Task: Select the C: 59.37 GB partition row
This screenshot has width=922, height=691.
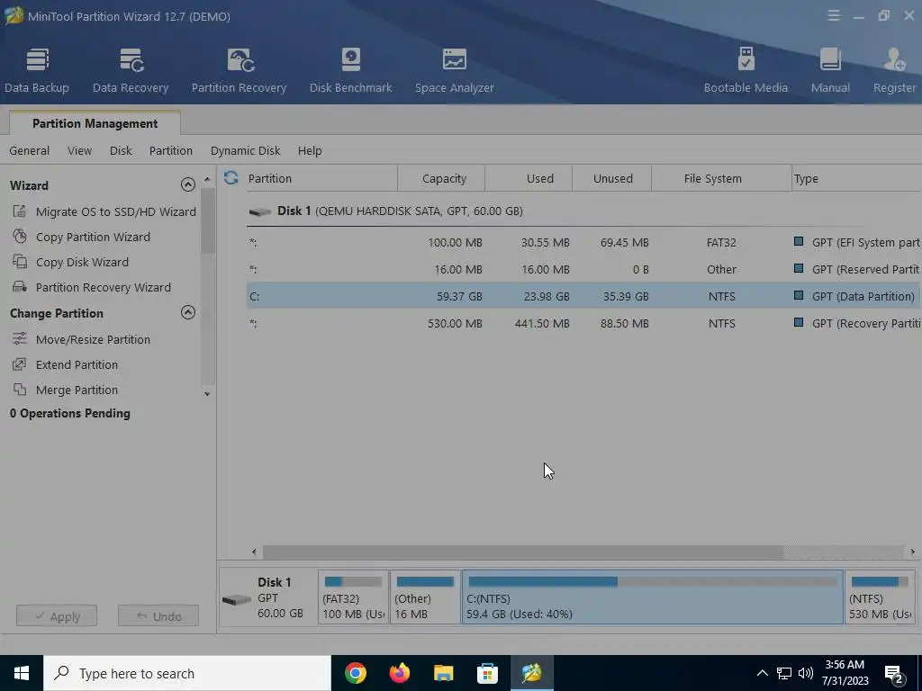Action: [x=583, y=296]
